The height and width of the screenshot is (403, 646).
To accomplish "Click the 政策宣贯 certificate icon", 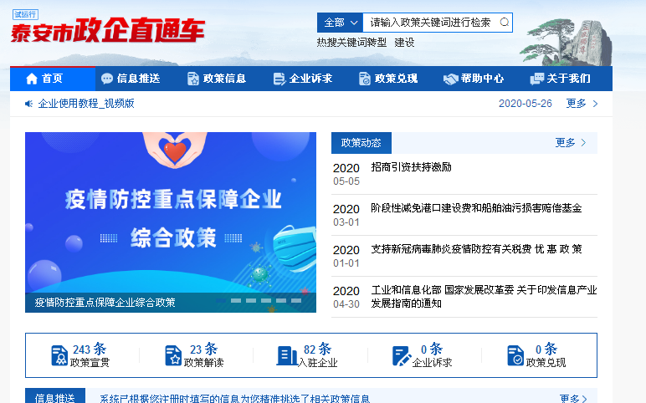I will tap(59, 355).
